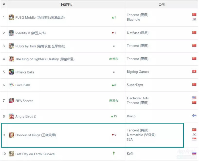The image size is (199, 161).
Task: Open PUBG by Timi game title
Action: (x=40, y=46)
